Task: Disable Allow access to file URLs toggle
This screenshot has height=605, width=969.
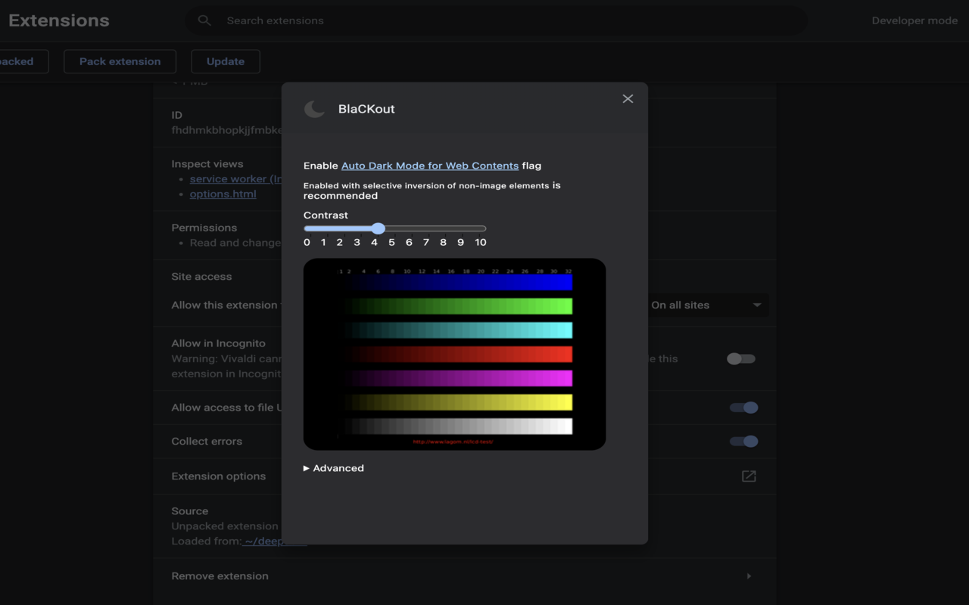Action: tap(743, 408)
